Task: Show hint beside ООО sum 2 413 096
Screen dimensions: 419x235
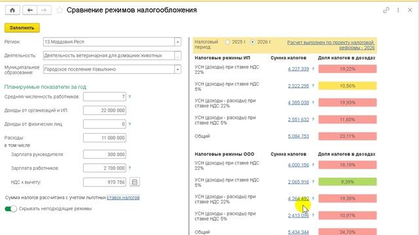Action: click(x=313, y=215)
